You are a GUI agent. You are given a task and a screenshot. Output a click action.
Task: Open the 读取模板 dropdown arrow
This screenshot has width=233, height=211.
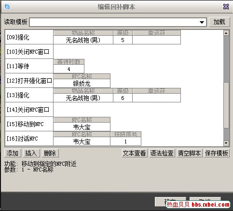(202, 22)
